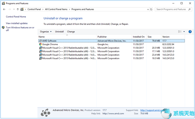This screenshot has height=119, width=195.
Task: Click the Search Programs and Features field
Action: (171, 9)
